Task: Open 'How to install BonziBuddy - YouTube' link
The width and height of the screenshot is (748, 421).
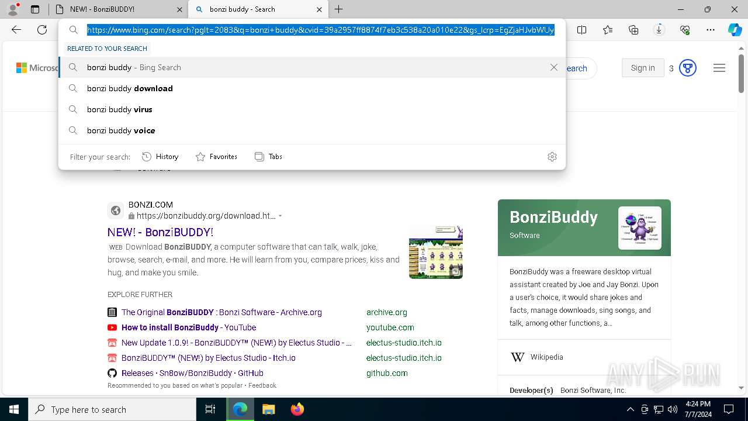Action: [189, 327]
